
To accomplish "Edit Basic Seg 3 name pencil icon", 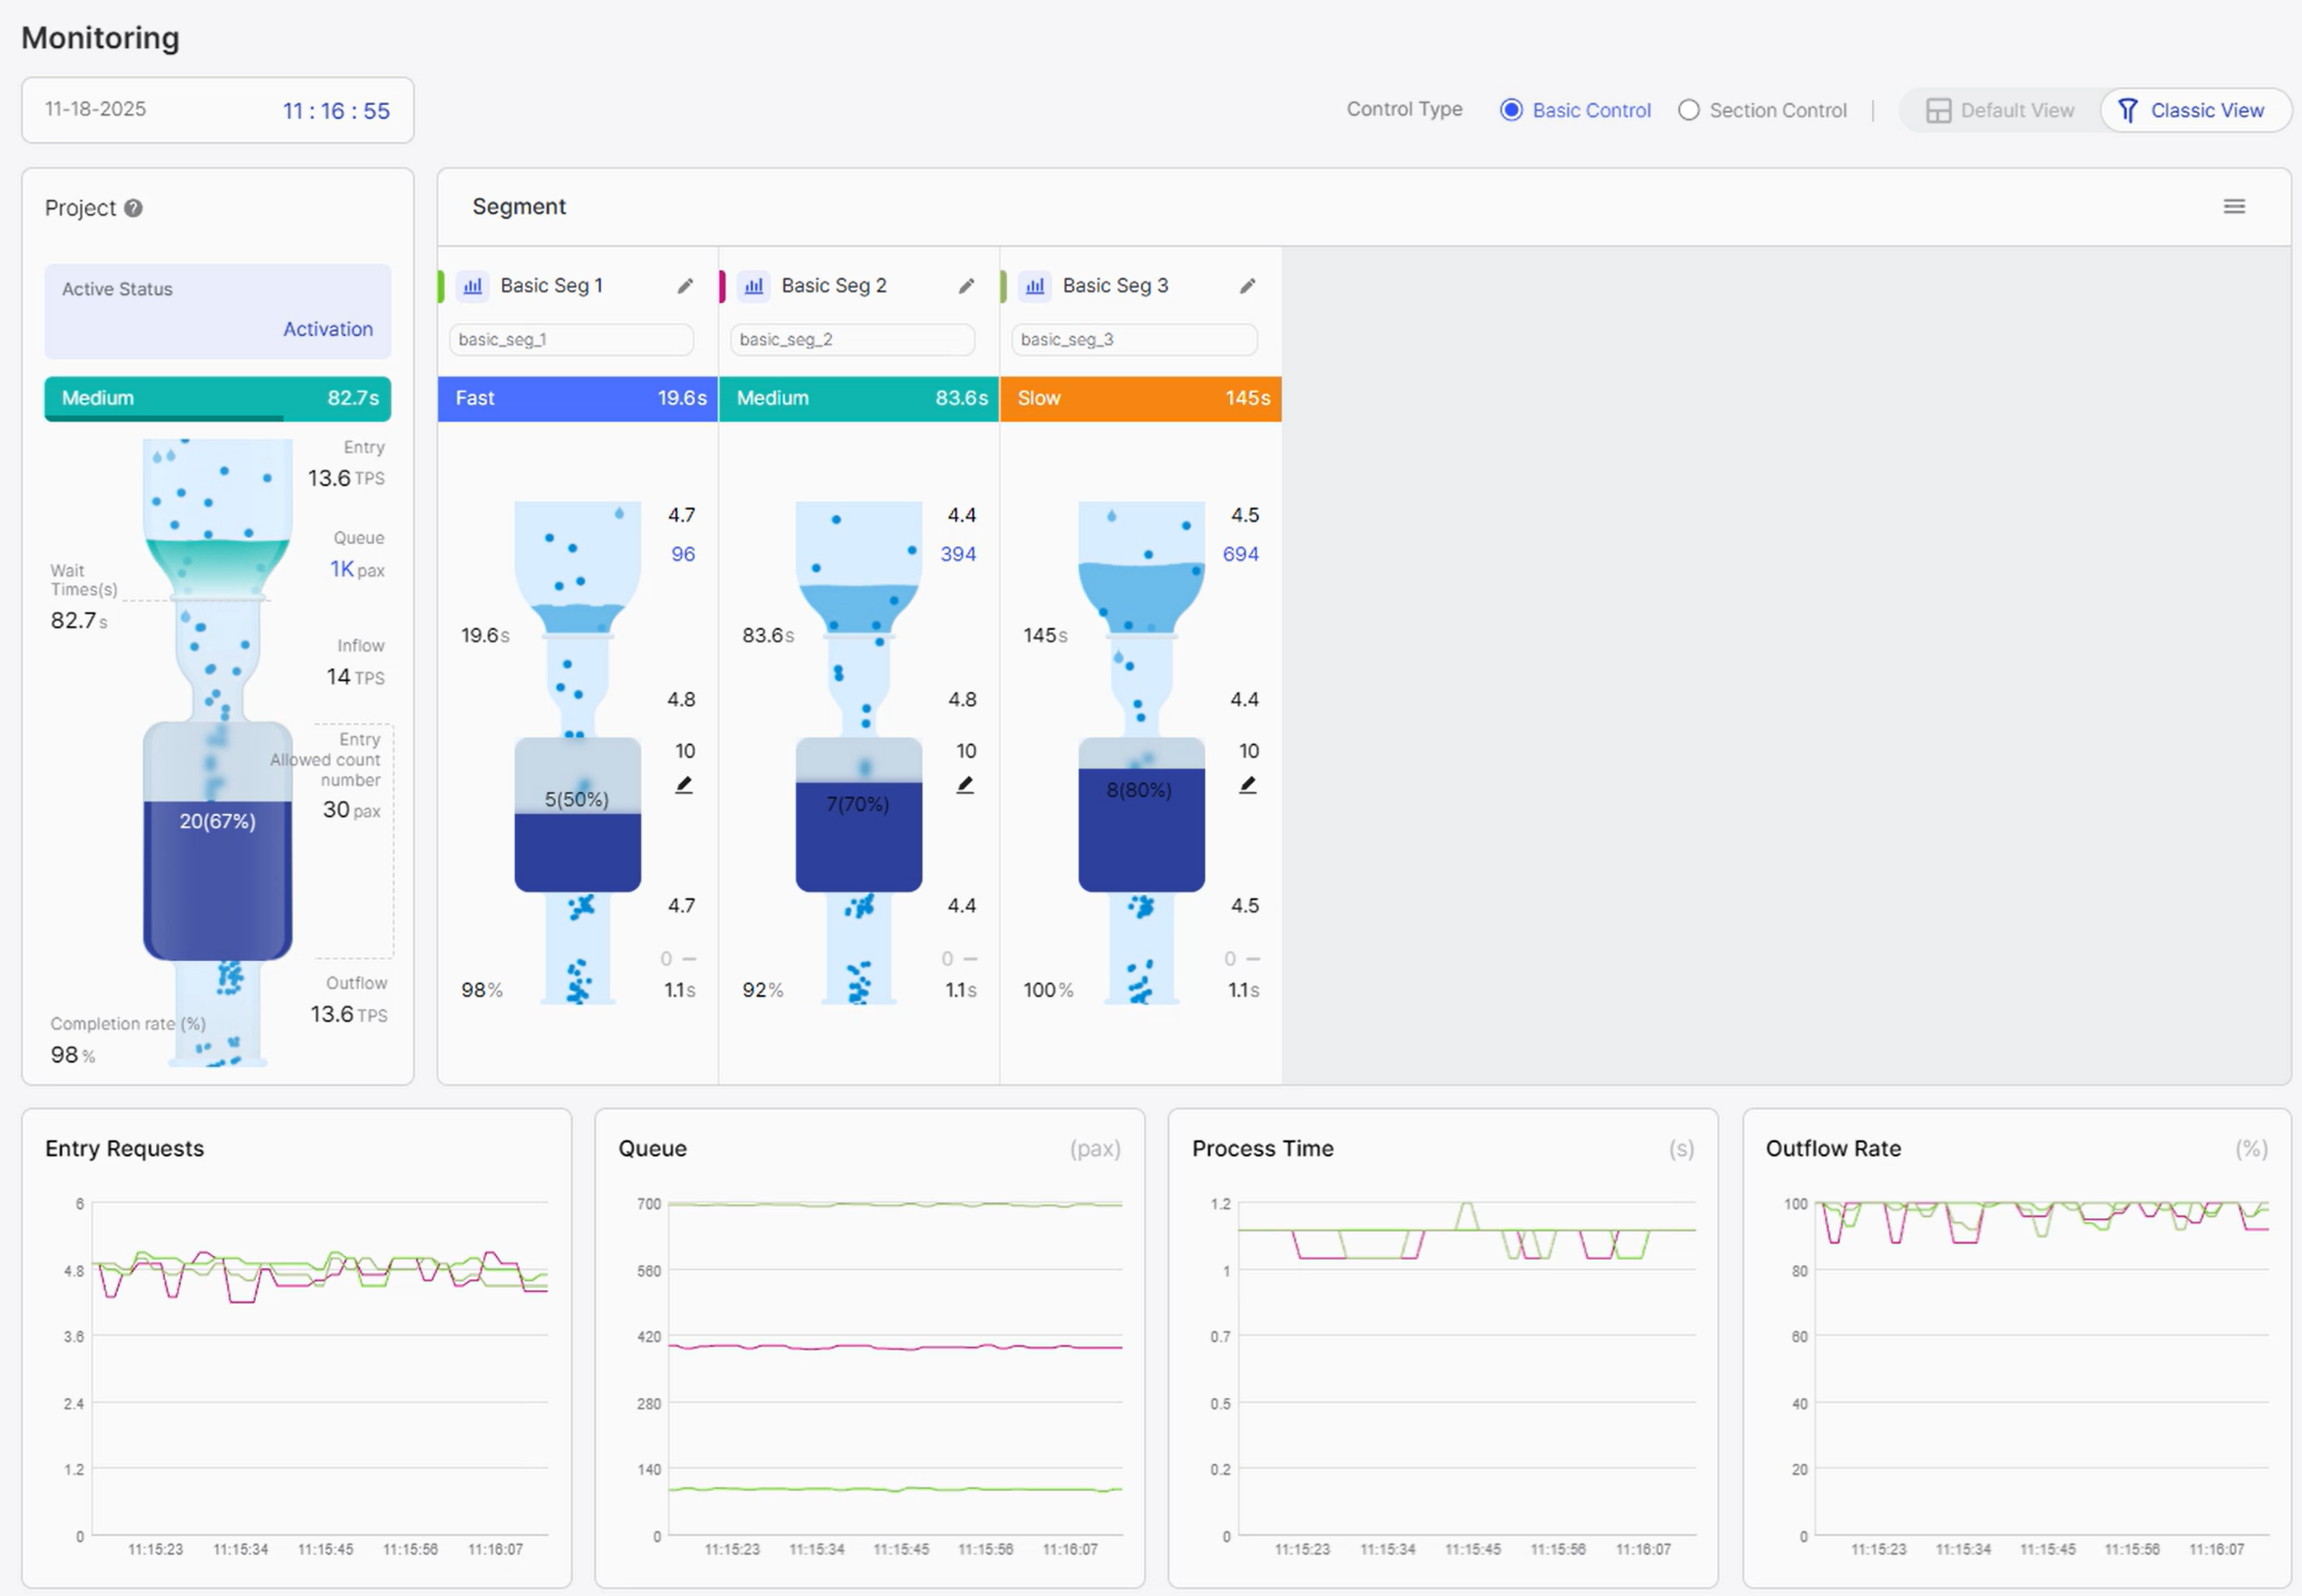I will (x=1247, y=286).
